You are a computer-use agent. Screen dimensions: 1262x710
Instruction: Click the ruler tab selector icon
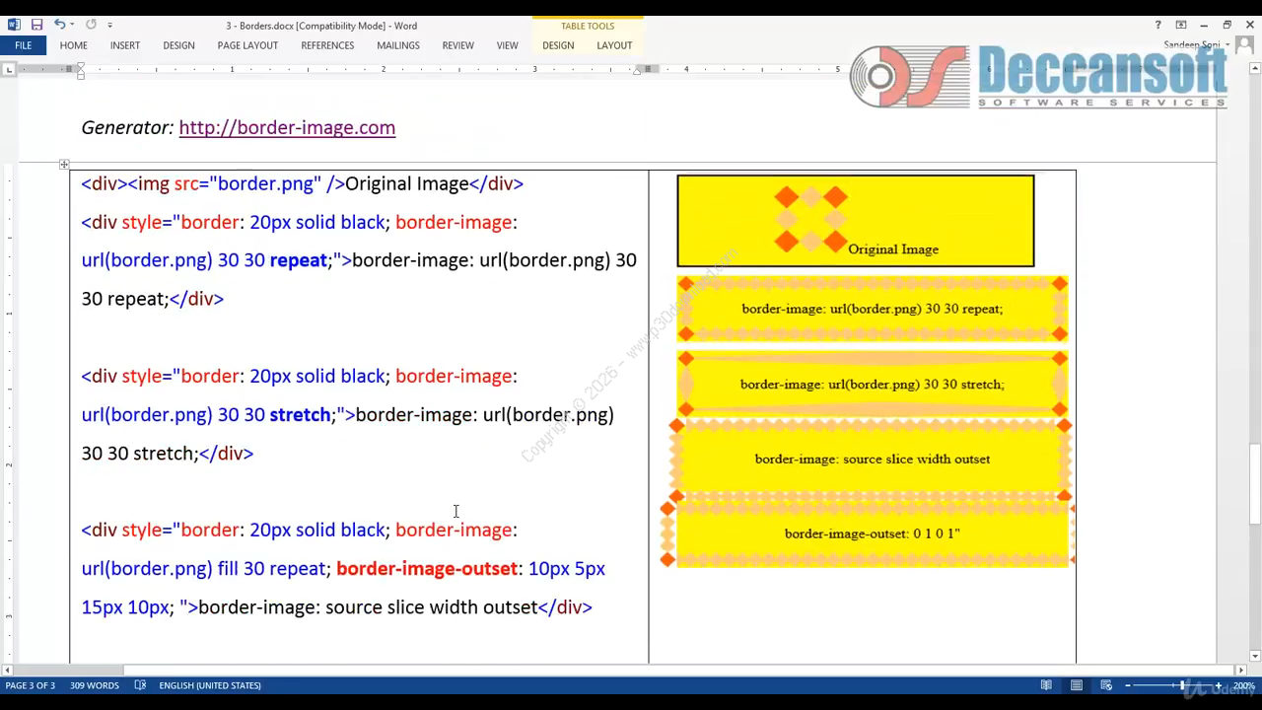pos(9,69)
